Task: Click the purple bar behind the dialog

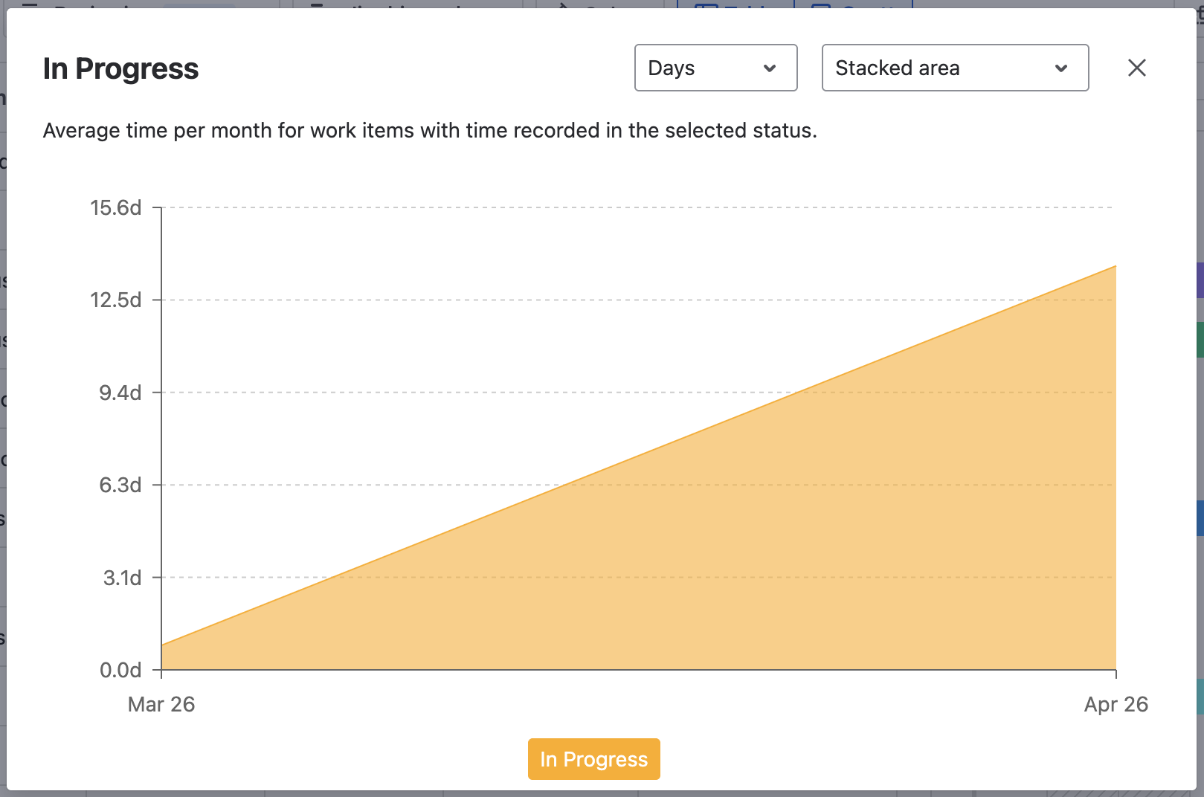Action: (x=1200, y=280)
